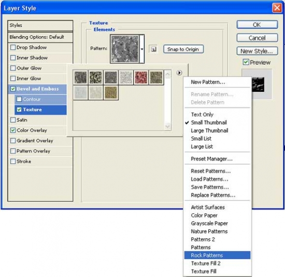Viewport: 285px width, 277px height.
Task: Load the Texture Fill 2 set
Action: pos(218,263)
